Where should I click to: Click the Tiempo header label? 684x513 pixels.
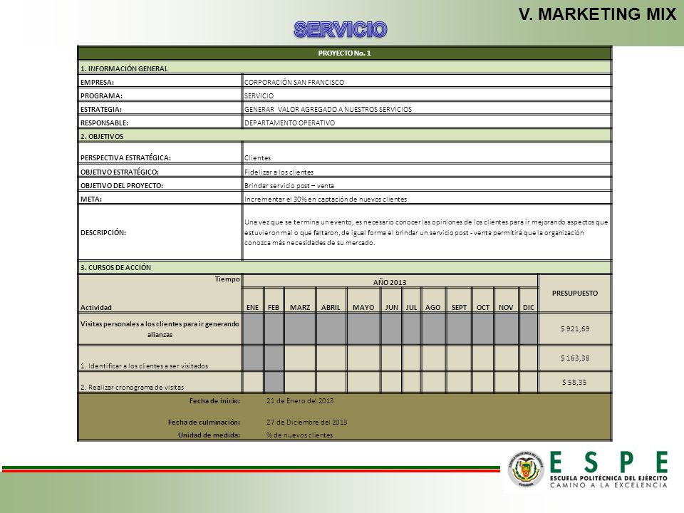227,279
